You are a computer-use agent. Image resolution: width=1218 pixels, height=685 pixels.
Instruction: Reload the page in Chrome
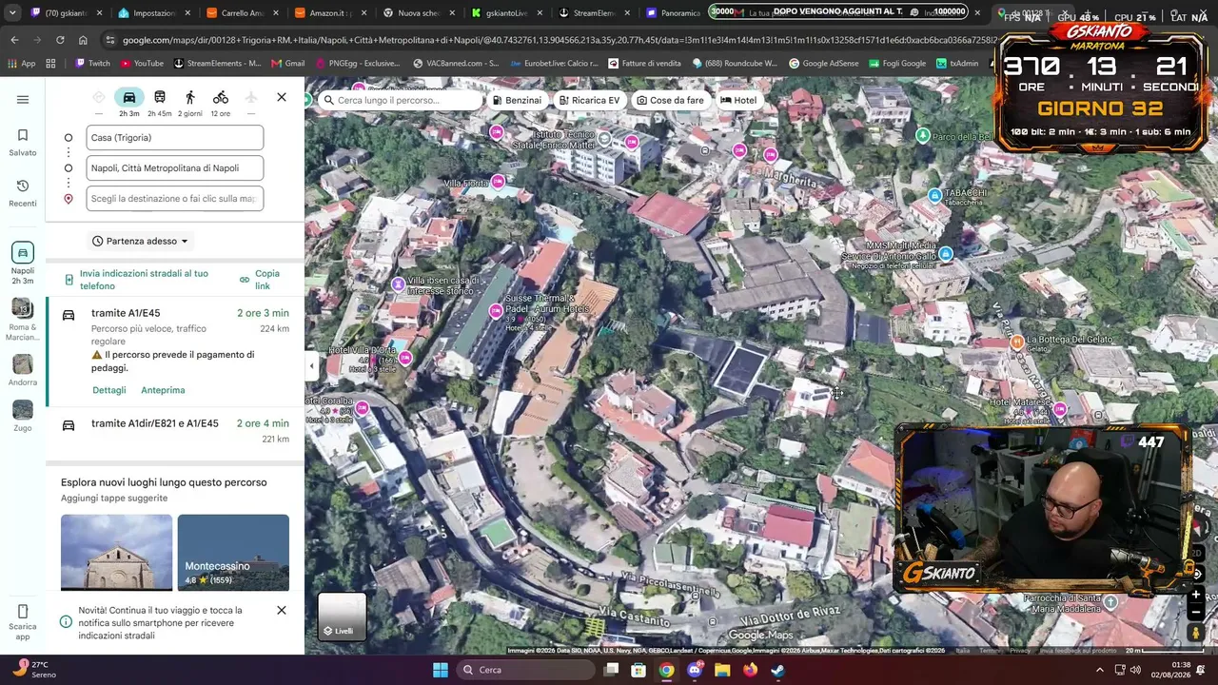tap(60, 40)
